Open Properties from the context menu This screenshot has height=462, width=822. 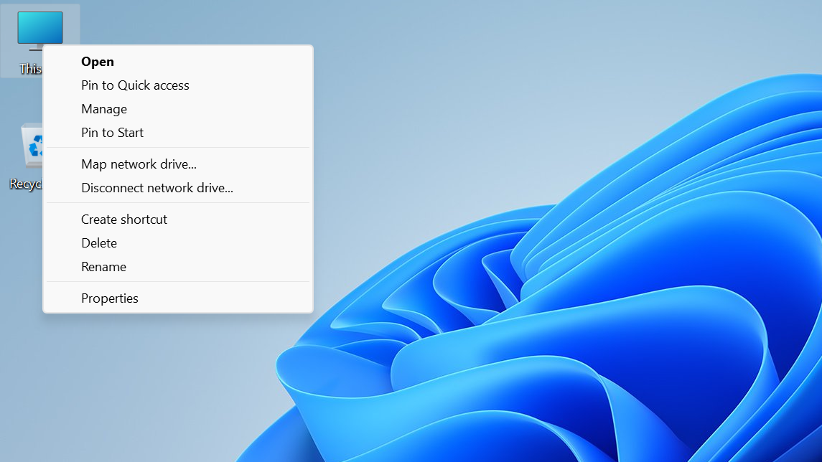coord(110,298)
